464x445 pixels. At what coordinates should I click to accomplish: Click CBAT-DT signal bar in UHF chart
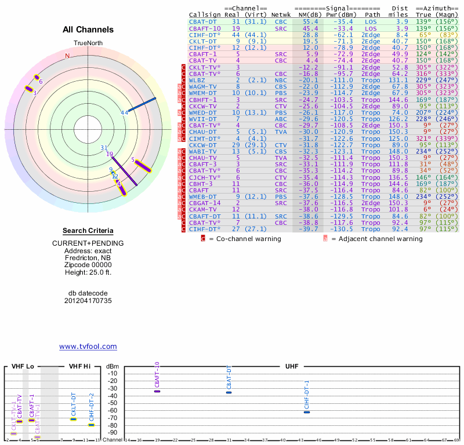(x=229, y=393)
